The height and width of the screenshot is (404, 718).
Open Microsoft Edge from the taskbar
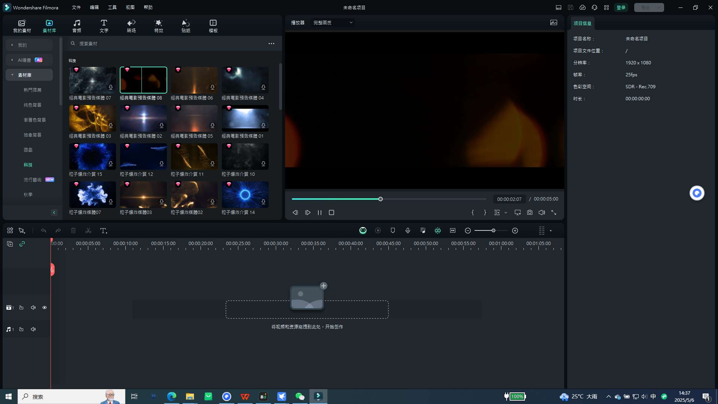click(172, 397)
